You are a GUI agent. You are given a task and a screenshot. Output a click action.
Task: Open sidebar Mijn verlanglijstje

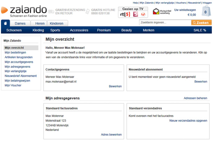15,71
